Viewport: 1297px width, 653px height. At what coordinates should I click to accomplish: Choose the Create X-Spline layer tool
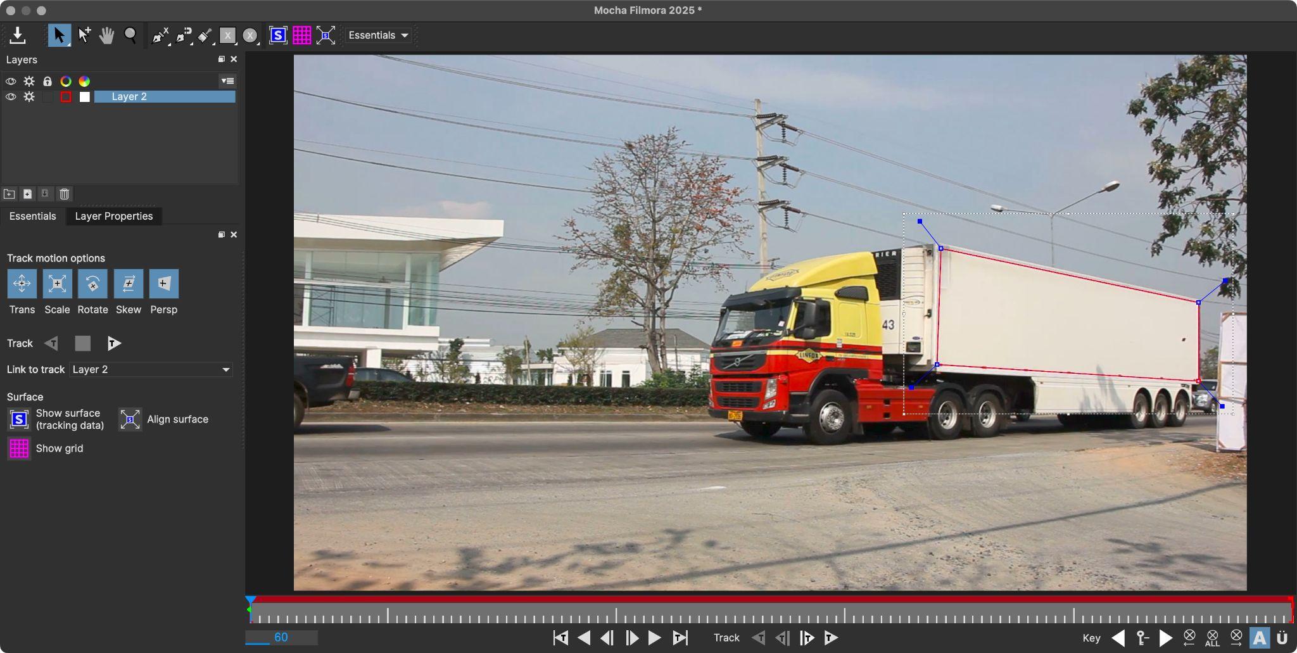(x=160, y=35)
